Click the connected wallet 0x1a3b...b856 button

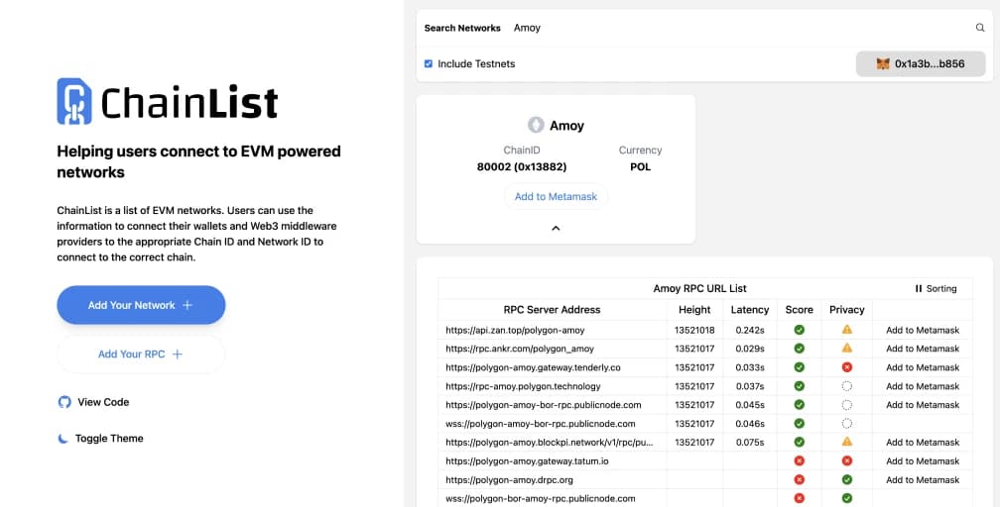(x=921, y=63)
